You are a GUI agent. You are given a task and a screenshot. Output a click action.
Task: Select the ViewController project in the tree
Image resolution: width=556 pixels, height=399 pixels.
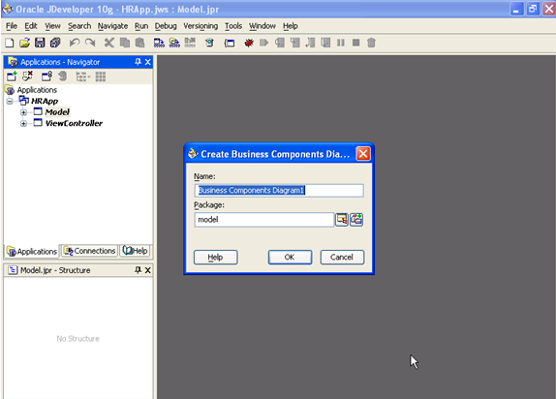[74, 123]
